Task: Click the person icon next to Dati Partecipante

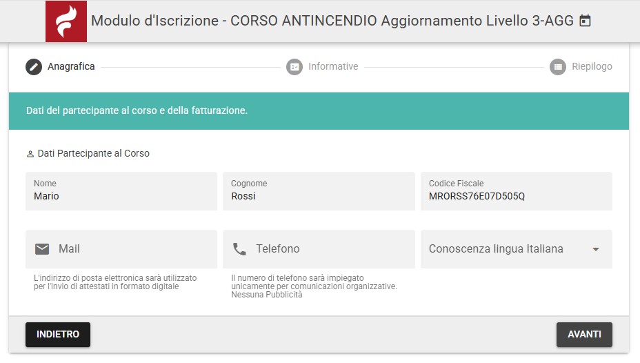Action: point(30,154)
